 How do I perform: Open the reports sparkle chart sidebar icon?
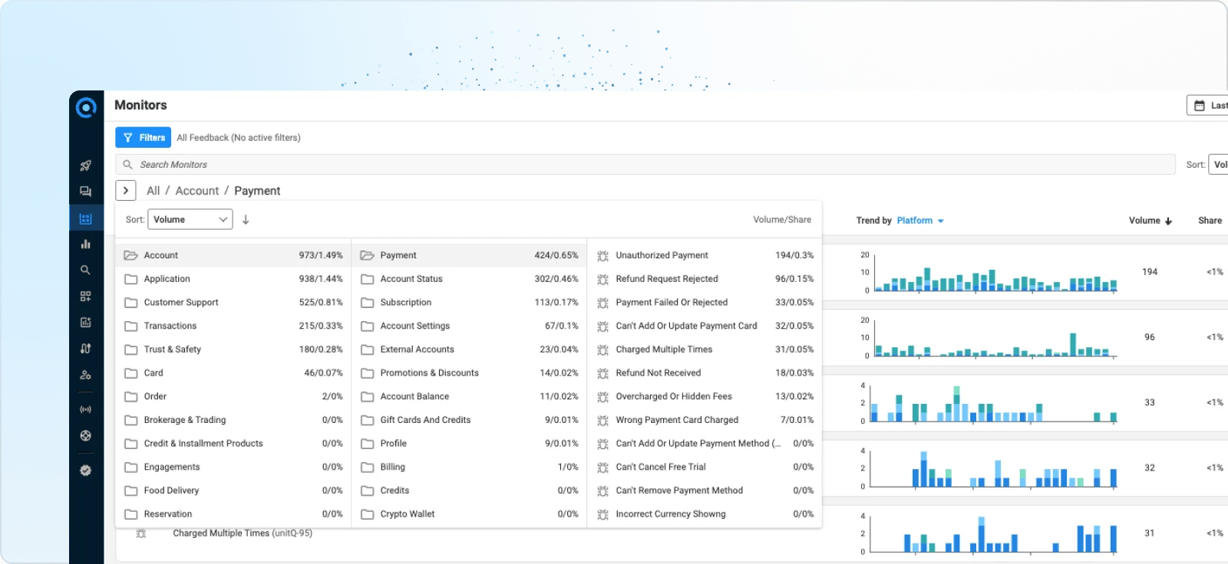[x=86, y=322]
